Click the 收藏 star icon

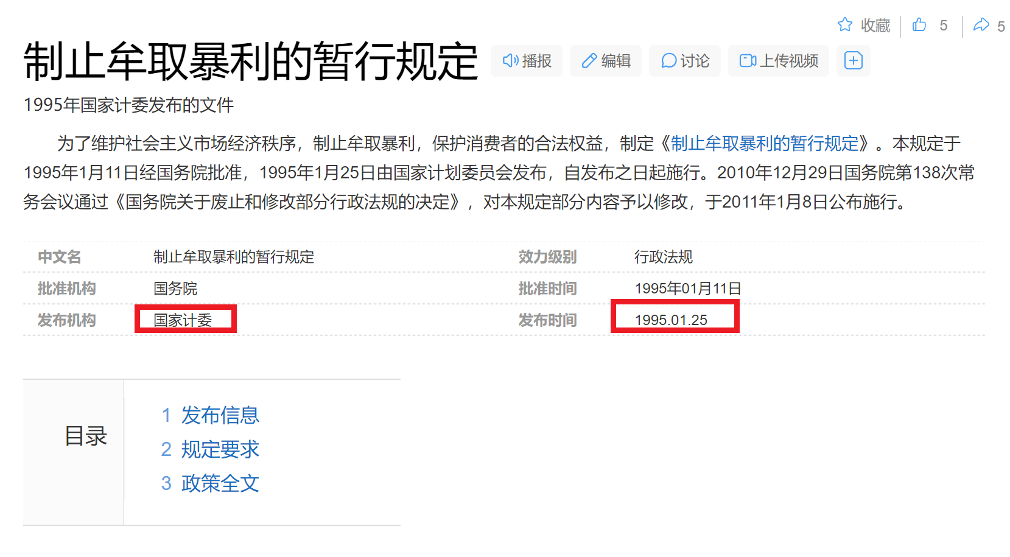[844, 24]
